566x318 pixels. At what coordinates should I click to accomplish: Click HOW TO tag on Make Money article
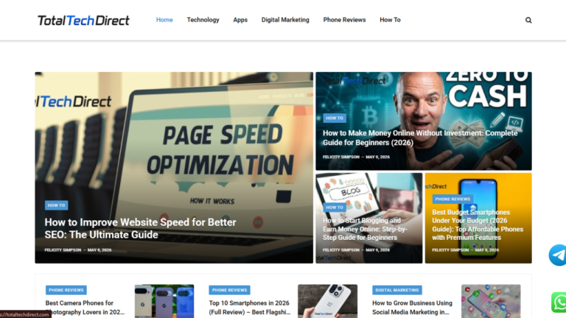[x=335, y=118]
